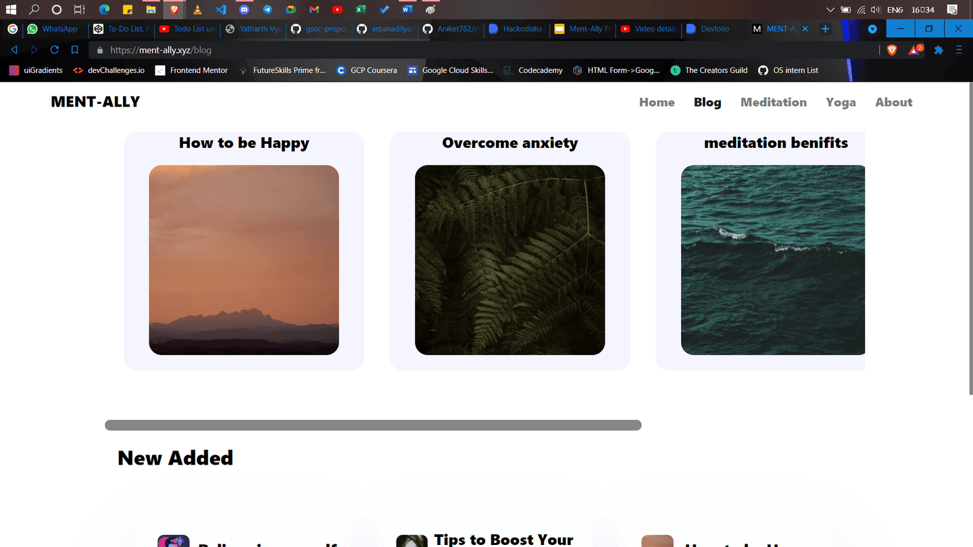This screenshot has height=547, width=973.
Task: Open the How to be Happy sunset image
Action: point(244,260)
